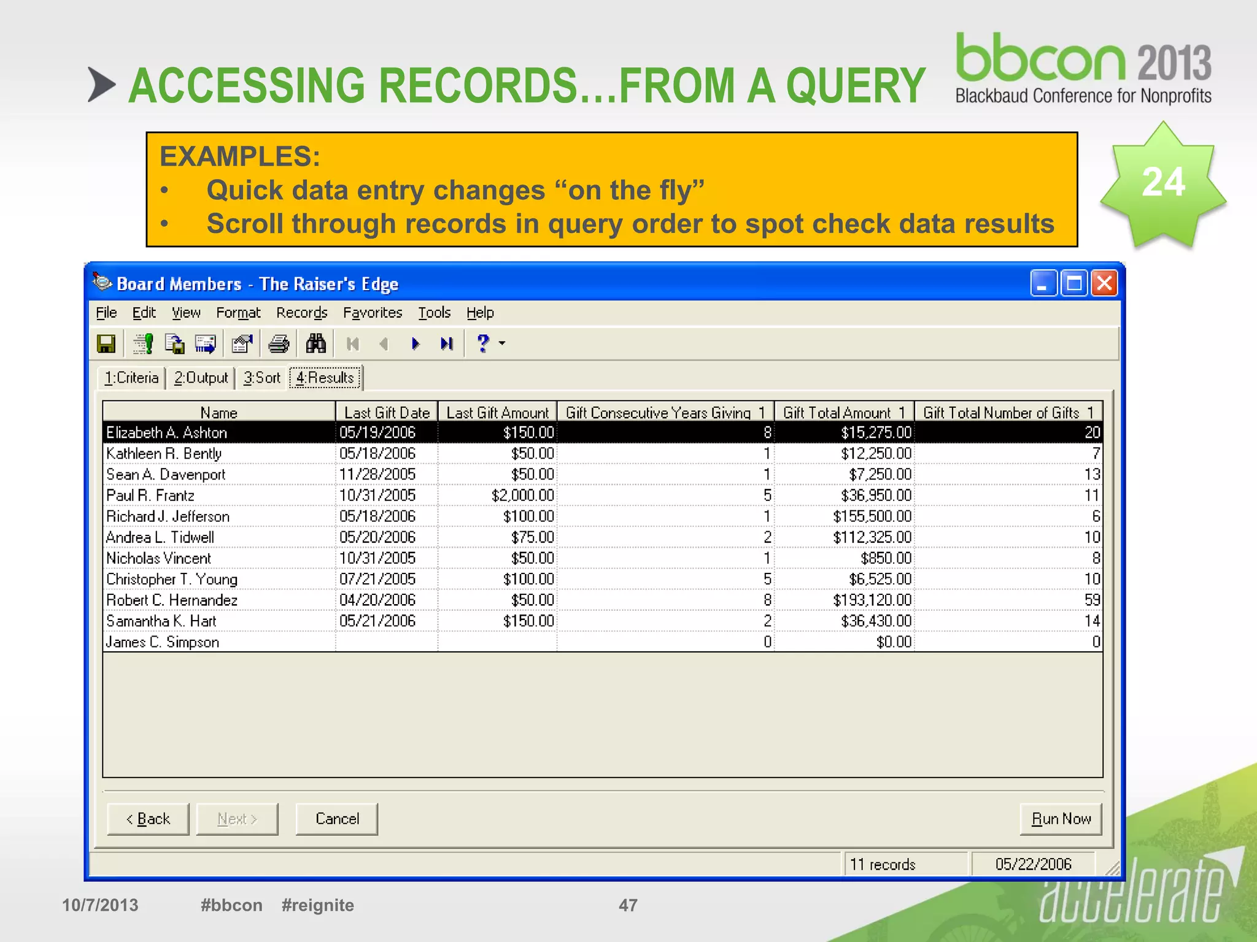Click the blue question mark Help icon
Screen dimensions: 1257x942
click(483, 343)
